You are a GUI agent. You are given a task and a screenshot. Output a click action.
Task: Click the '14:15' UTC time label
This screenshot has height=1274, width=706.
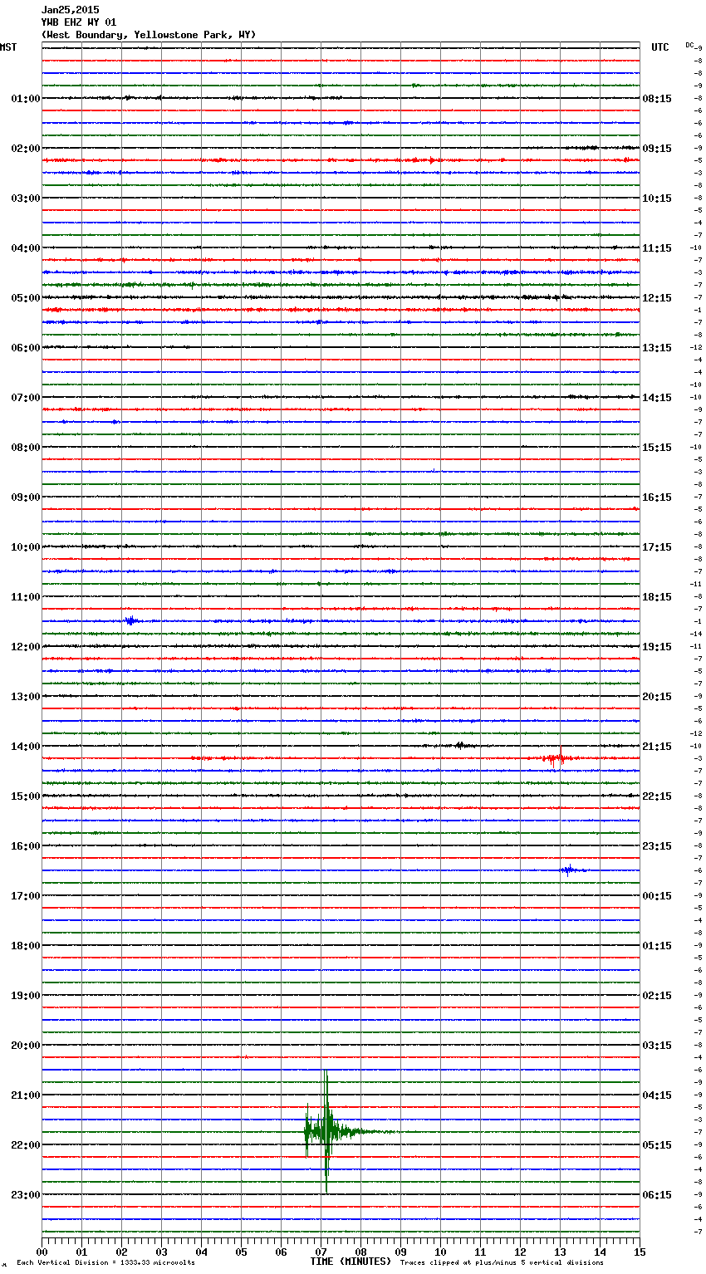(x=657, y=398)
